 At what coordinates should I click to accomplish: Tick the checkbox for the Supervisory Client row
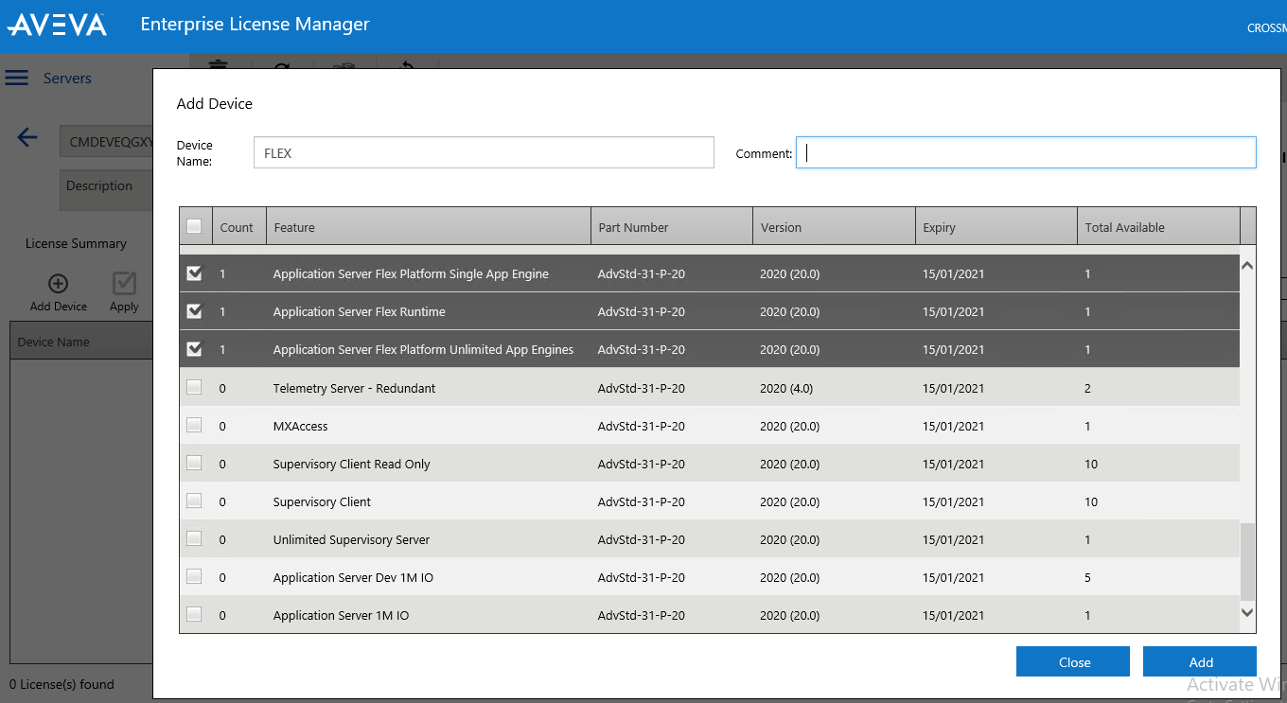(194, 501)
